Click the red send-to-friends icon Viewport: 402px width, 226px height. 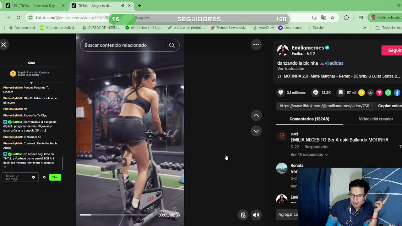pos(379,93)
